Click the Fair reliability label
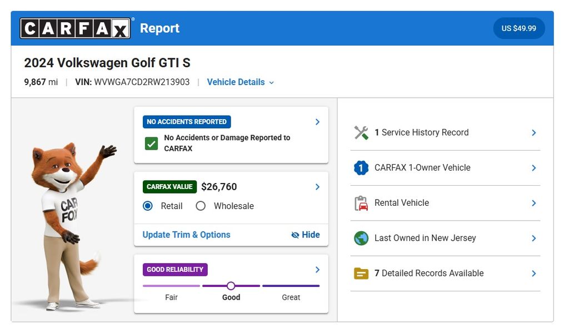Image resolution: width=569 pixels, height=332 pixels. [x=171, y=298]
